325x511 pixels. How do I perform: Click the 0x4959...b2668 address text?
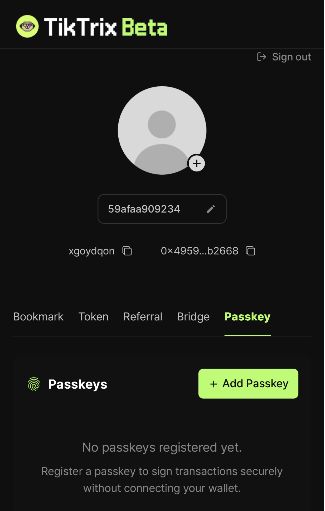point(200,251)
